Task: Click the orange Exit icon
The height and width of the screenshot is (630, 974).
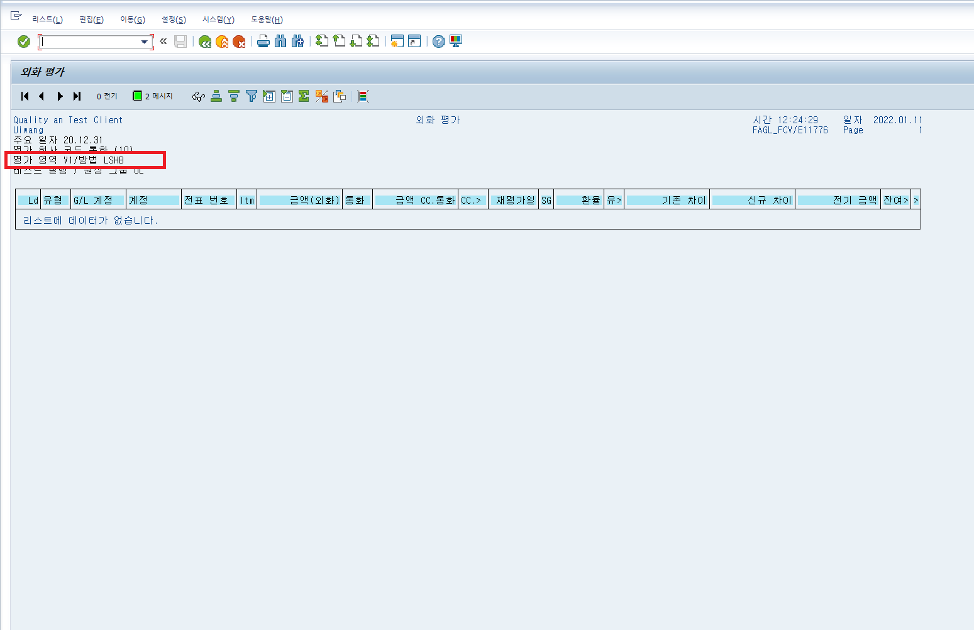Action: pos(222,41)
